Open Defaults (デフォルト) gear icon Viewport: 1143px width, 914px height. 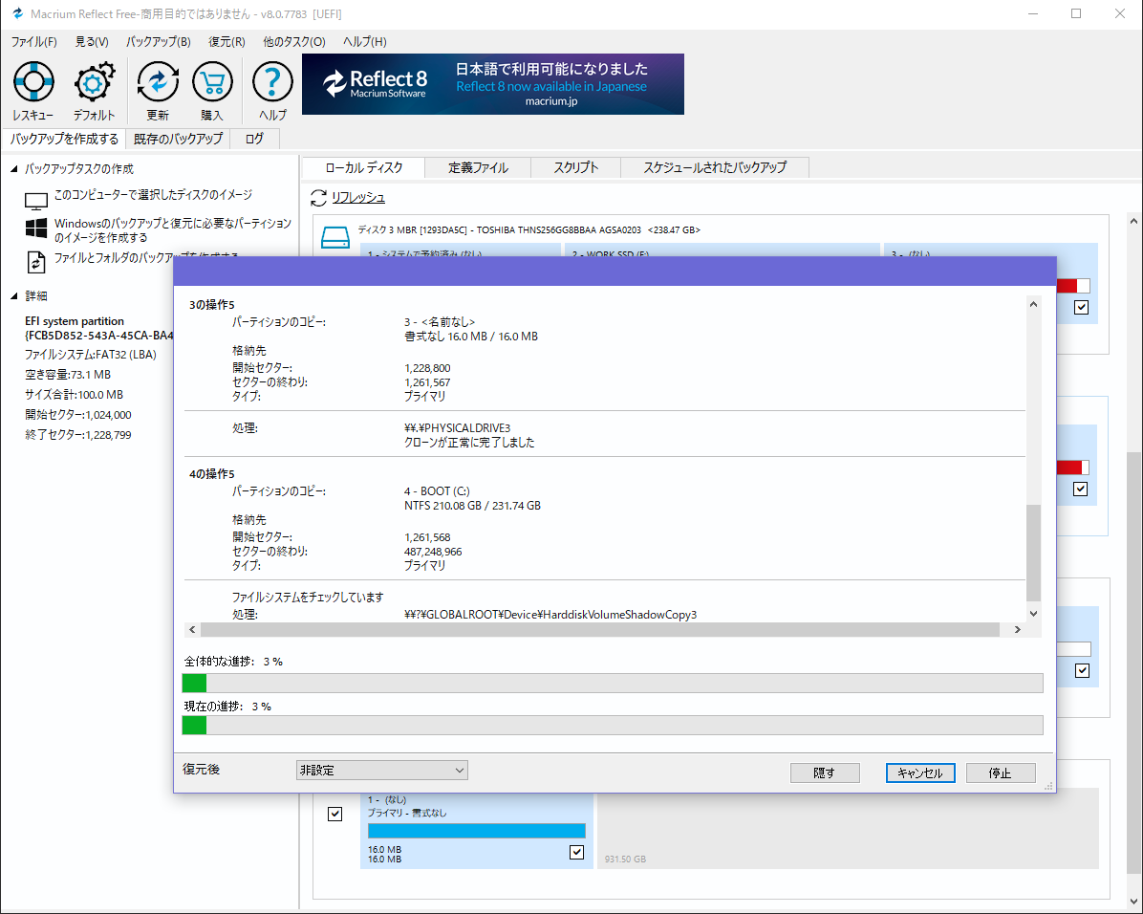[94, 83]
